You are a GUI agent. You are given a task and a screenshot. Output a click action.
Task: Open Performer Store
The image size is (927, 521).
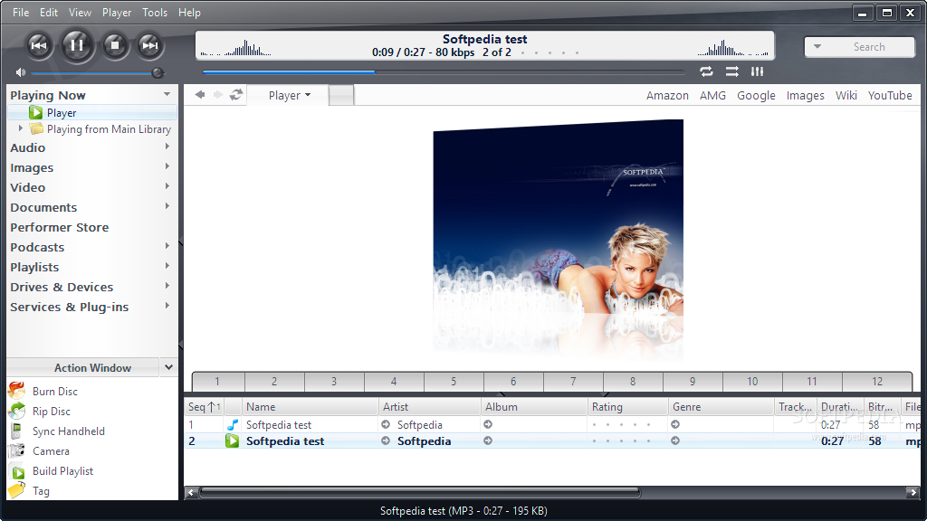pos(59,227)
